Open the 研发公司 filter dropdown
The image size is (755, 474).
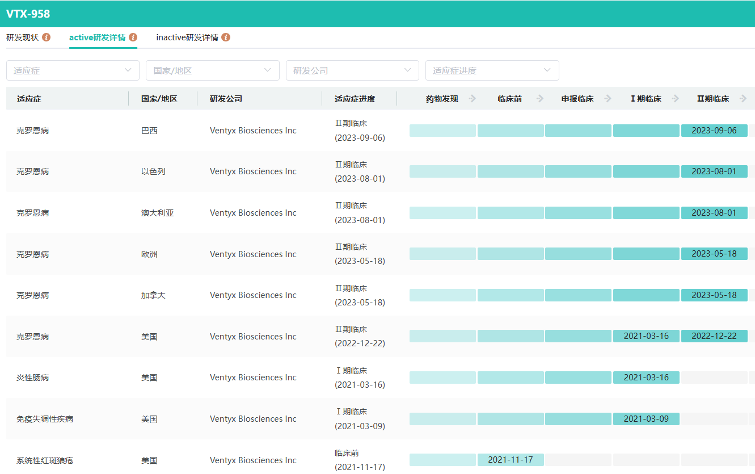(352, 70)
